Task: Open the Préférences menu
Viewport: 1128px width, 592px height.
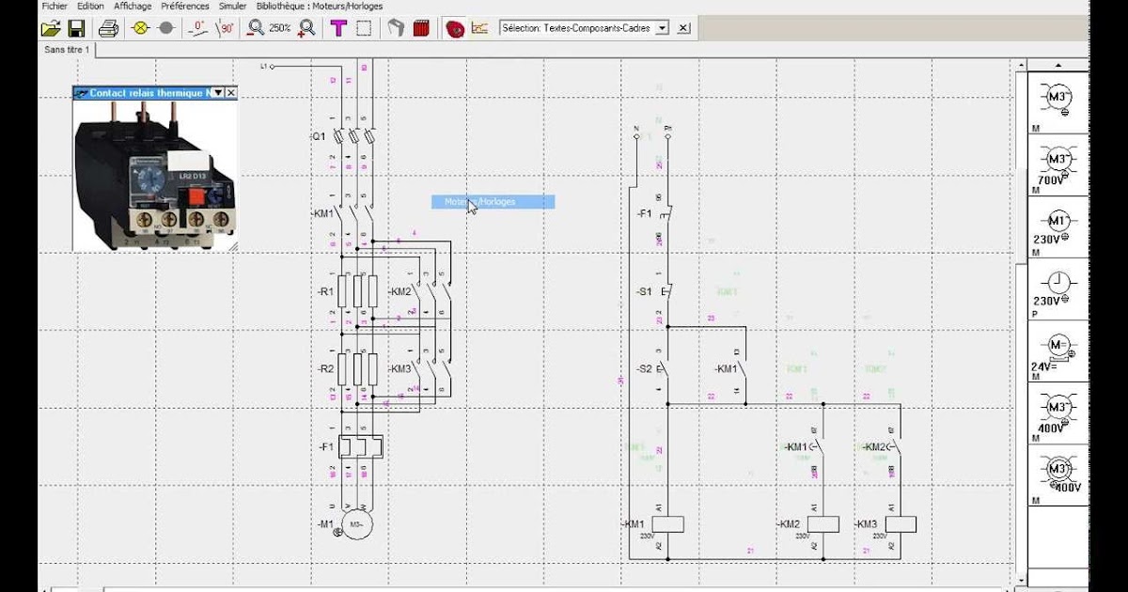Action: pos(185,6)
